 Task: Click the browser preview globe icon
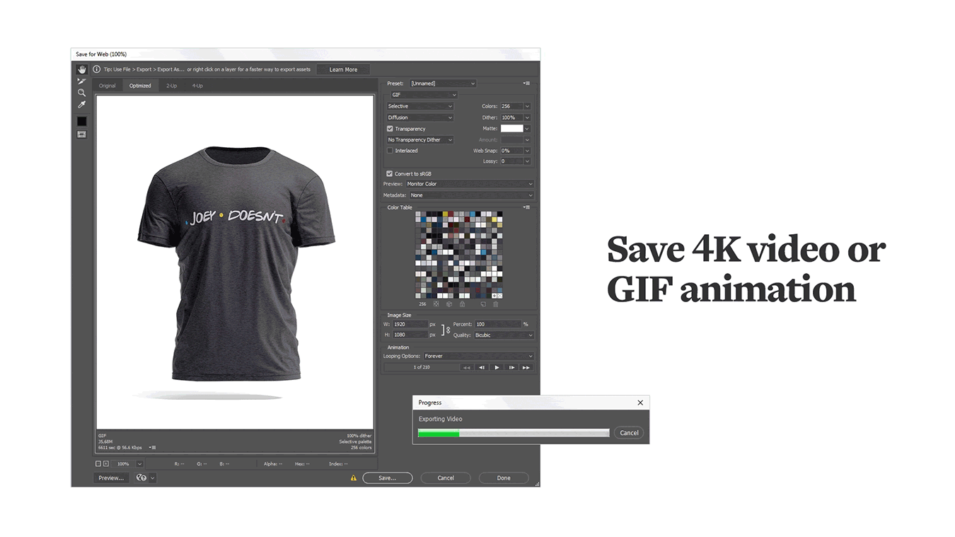tap(141, 478)
